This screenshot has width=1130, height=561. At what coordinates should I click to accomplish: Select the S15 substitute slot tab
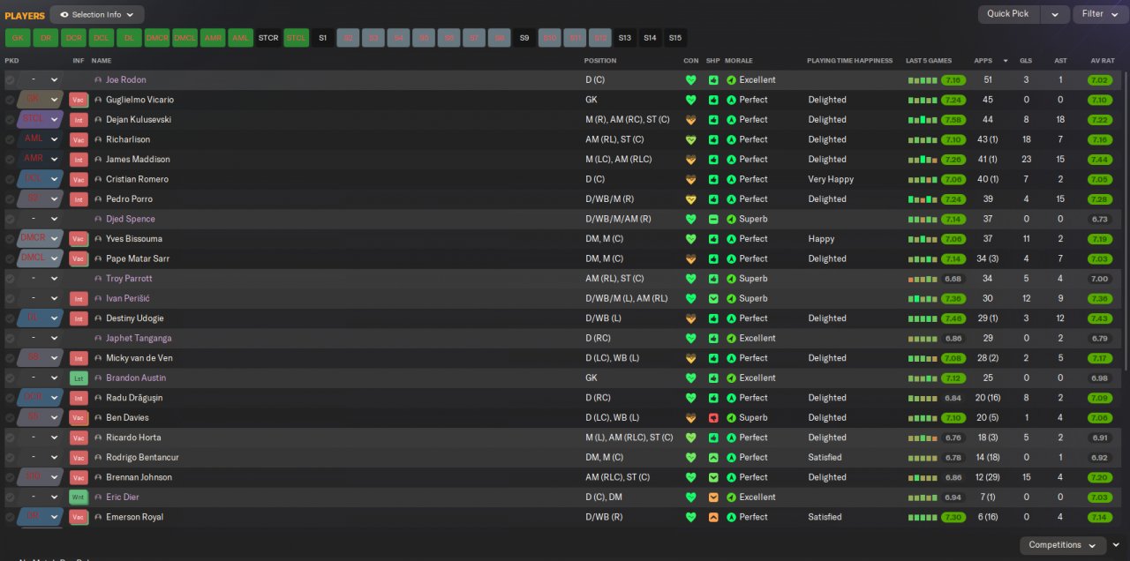[675, 38]
